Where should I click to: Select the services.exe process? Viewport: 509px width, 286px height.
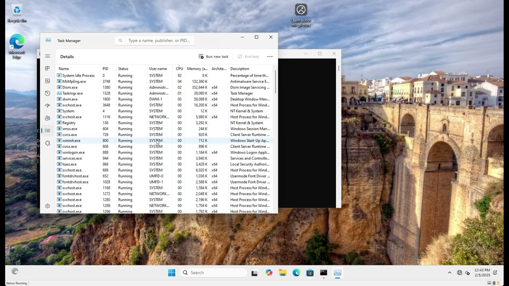[165, 158]
